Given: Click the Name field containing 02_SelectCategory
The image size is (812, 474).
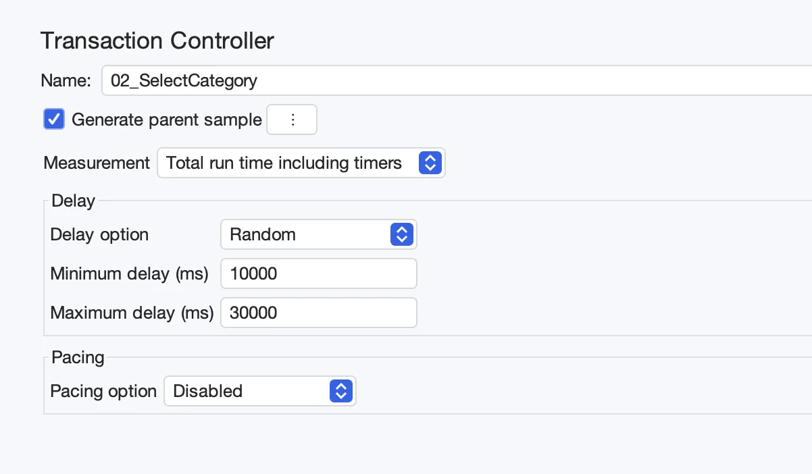Looking at the screenshot, I should click(457, 81).
